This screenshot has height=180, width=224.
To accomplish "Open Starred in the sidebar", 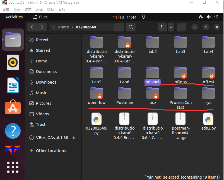I will [54, 50].
